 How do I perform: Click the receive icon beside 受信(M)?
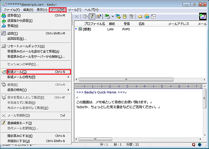click(x=3, y=26)
